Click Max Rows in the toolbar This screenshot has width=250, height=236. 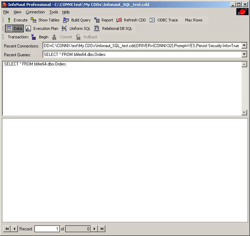[193, 20]
